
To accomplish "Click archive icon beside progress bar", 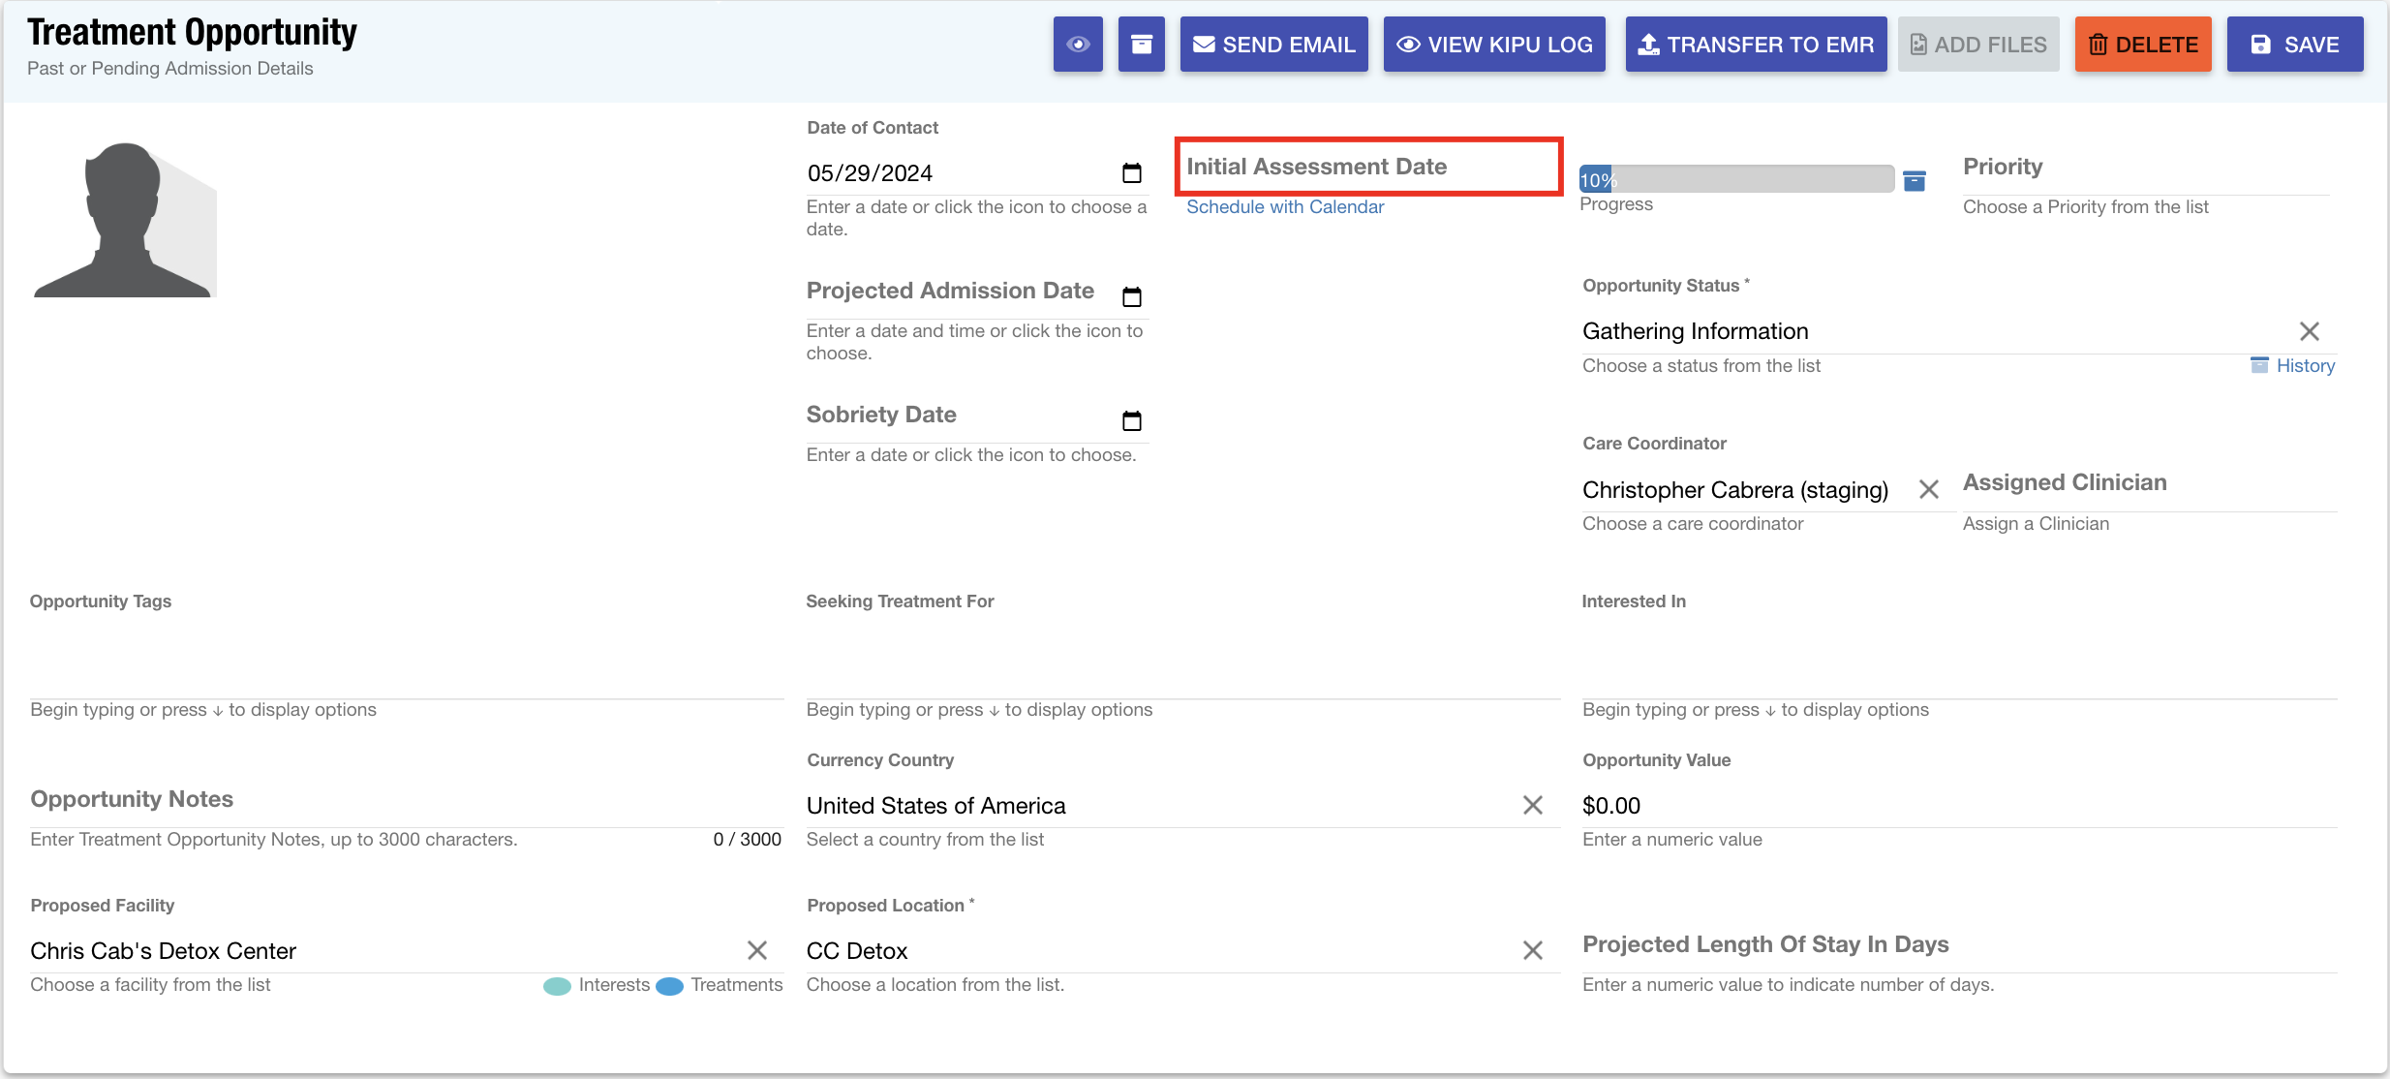I will tap(1914, 181).
